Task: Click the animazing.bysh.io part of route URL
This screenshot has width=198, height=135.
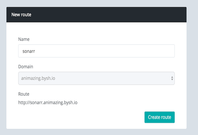Action: tap(60, 103)
